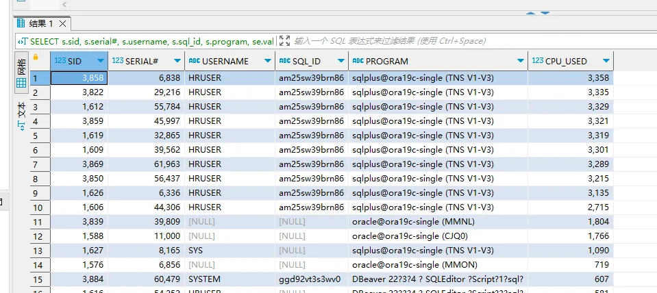Select row number 5 header
Viewport: 657px width, 293px height.
click(x=40, y=136)
